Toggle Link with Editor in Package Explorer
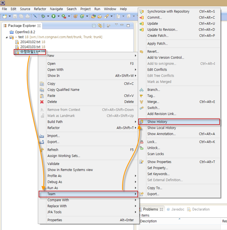This screenshot has width=227, height=230. pos(100,26)
